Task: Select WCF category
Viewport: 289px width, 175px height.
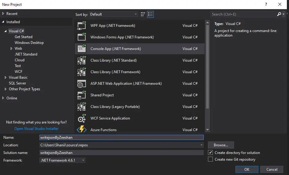Action: 18,72
